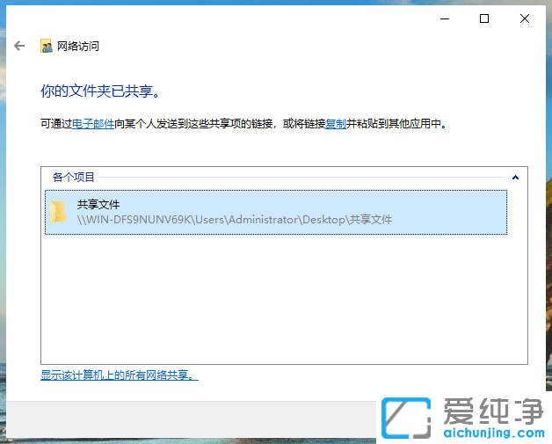The width and height of the screenshot is (552, 444).
Task: Click the \\WIN-DFS9NUNV69K network path text
Action: tap(235, 220)
